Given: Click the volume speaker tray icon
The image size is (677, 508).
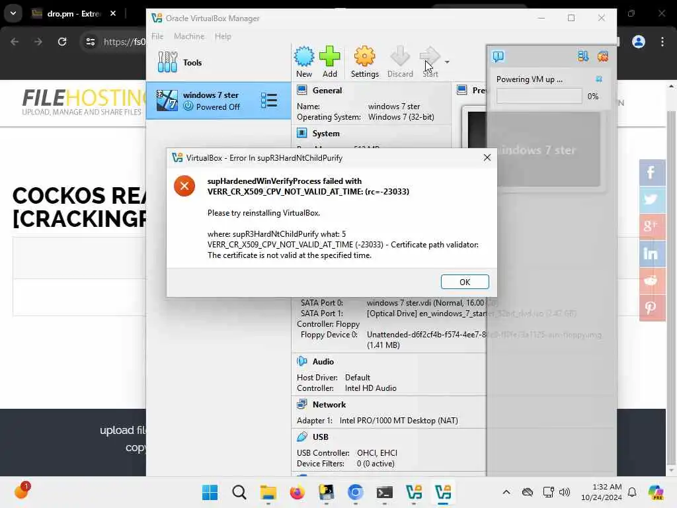Looking at the screenshot, I should [565, 492].
